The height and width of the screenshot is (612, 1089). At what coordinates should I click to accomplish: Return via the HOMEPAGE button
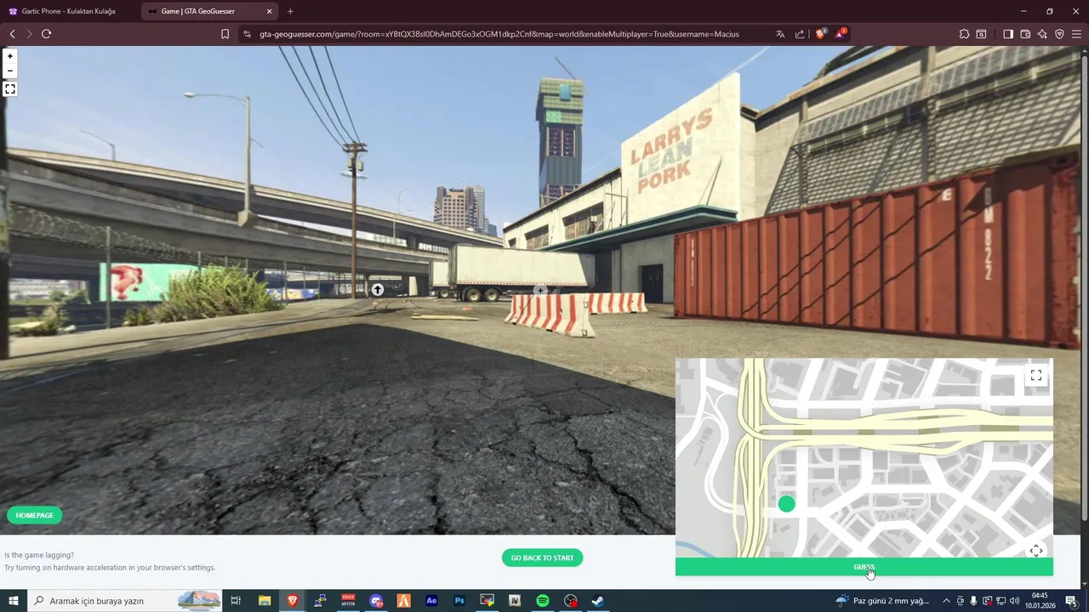pyautogui.click(x=34, y=515)
